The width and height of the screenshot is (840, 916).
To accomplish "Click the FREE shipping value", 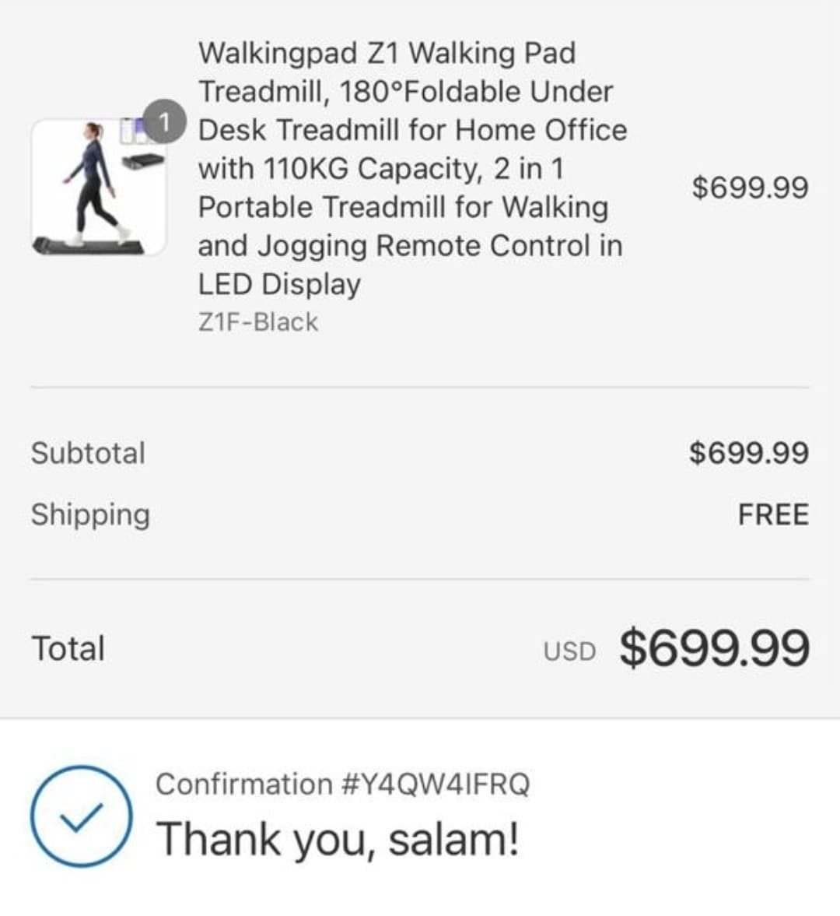I will click(x=772, y=514).
